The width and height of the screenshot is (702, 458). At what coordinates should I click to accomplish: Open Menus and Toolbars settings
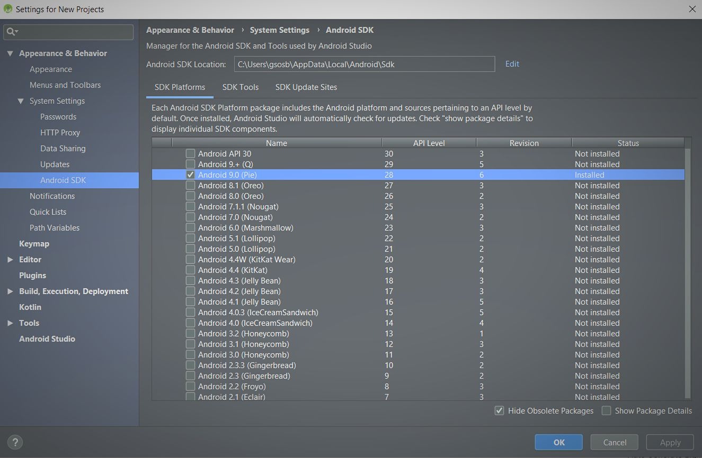65,85
